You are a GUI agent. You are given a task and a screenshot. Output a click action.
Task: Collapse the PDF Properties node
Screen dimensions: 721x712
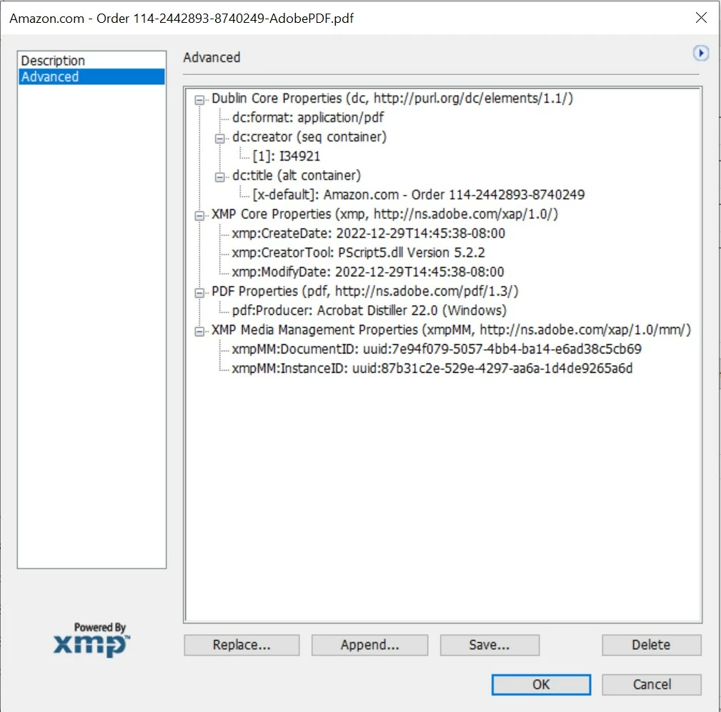pyautogui.click(x=199, y=293)
